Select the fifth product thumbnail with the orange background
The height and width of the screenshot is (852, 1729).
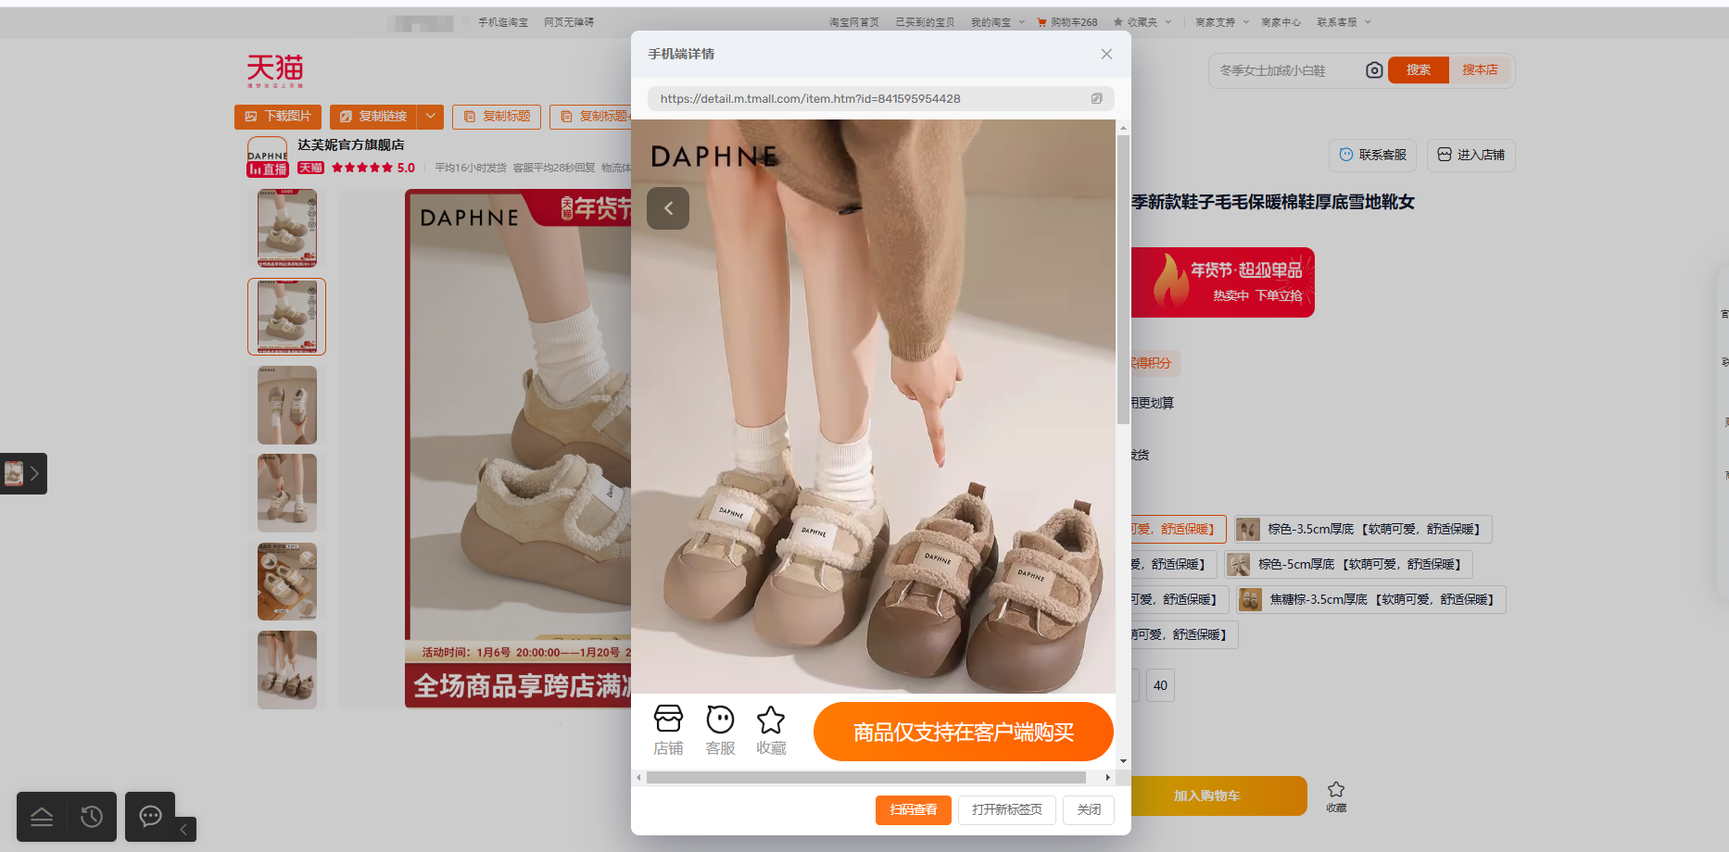click(287, 582)
